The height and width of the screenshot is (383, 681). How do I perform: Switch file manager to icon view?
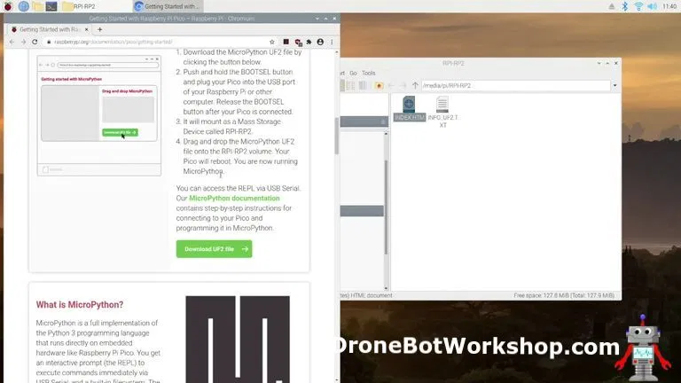click(341, 85)
